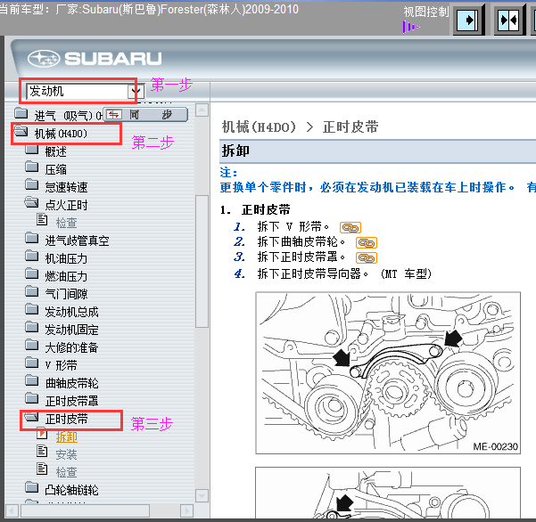Click the tree scrollbar up arrow
Screen dimensions: 536x522
(x=202, y=110)
